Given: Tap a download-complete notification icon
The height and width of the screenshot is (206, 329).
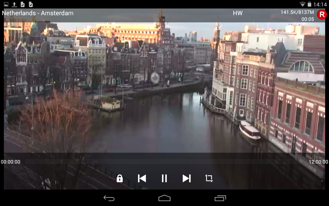Looking at the screenshot, I should click(23, 4).
